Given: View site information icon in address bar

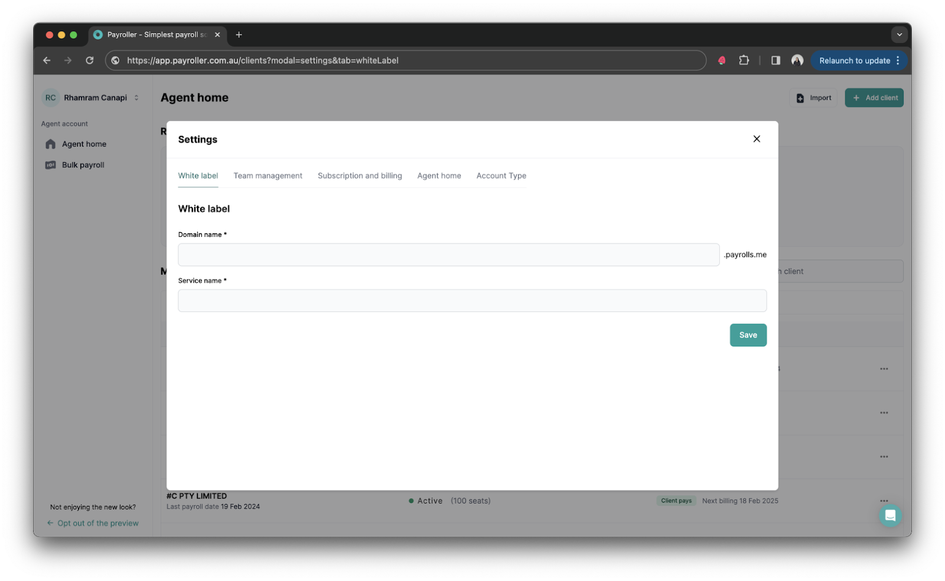Looking at the screenshot, I should 116,60.
